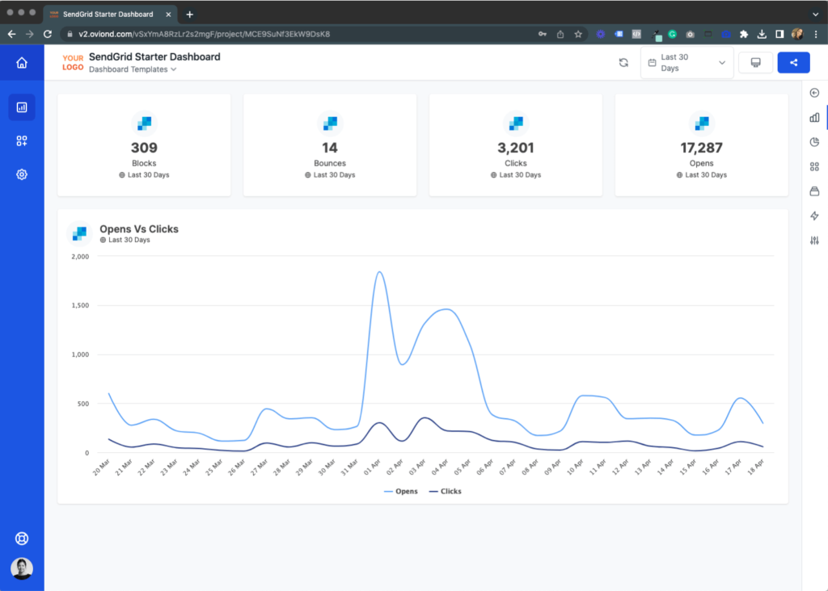Click the SendGrid icon on the Opens card

click(702, 124)
